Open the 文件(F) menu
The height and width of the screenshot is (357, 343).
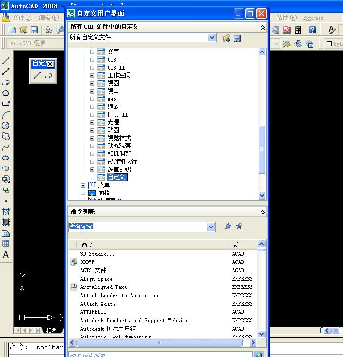(23, 18)
